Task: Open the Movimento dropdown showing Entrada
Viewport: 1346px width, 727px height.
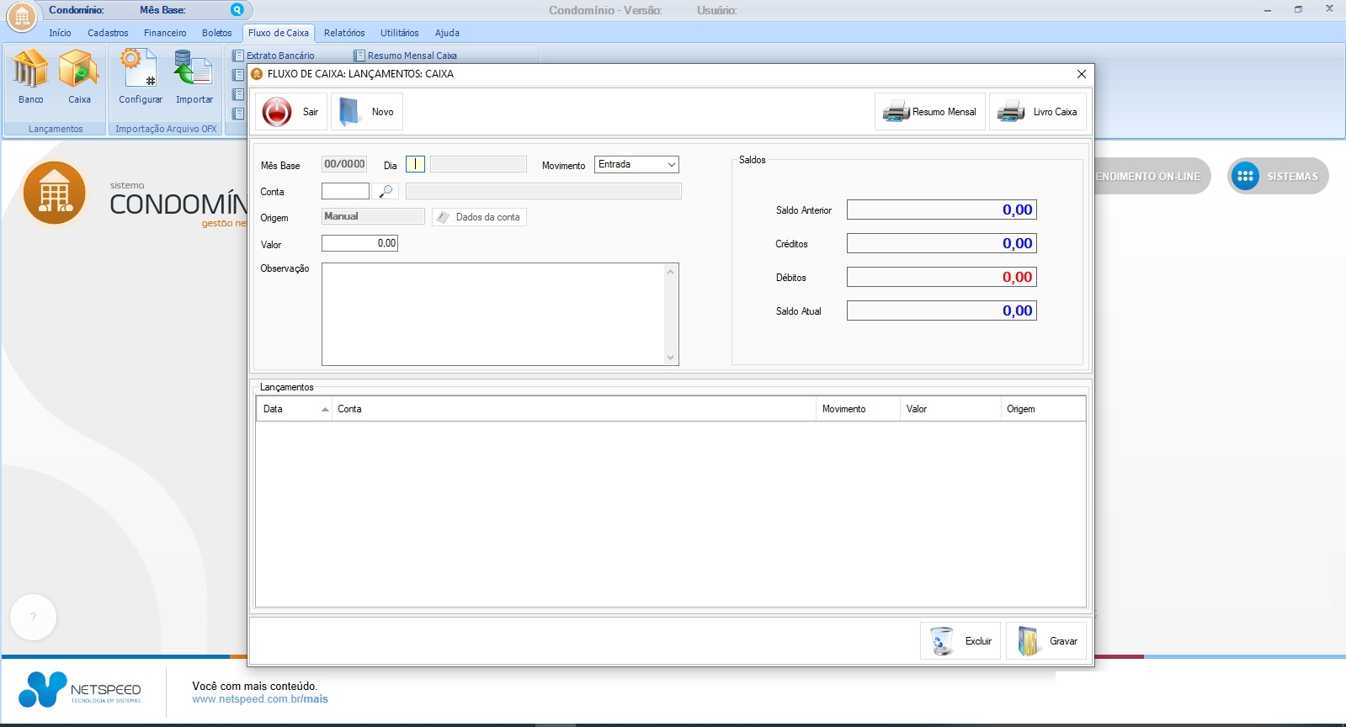Action: pyautogui.click(x=636, y=165)
